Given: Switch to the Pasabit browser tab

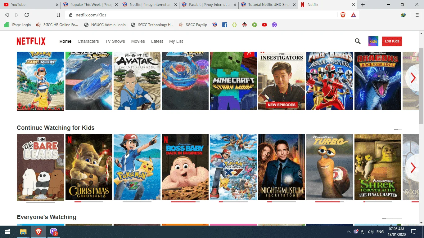Looking at the screenshot, I should click(x=209, y=5).
